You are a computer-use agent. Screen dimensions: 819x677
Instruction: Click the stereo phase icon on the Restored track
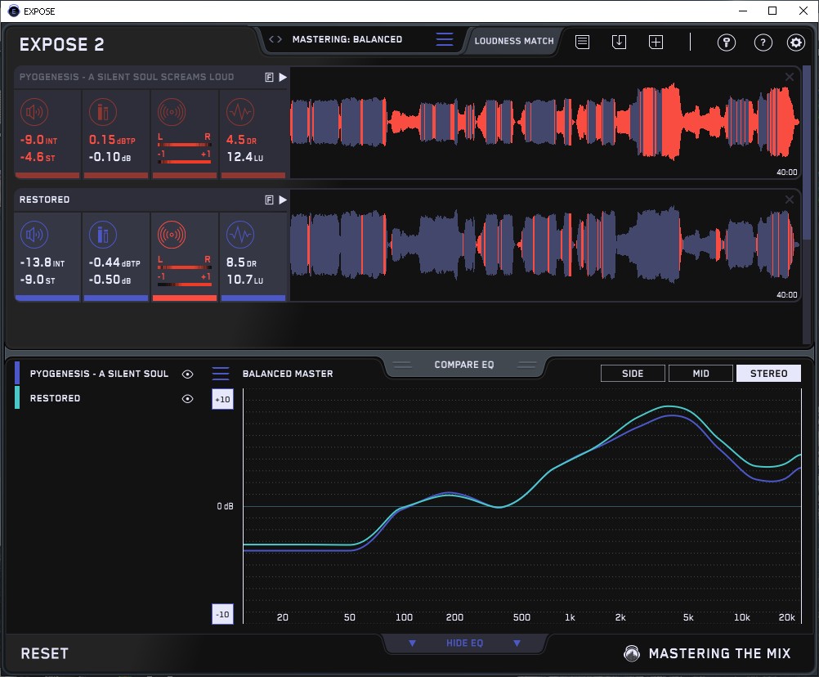click(x=172, y=235)
